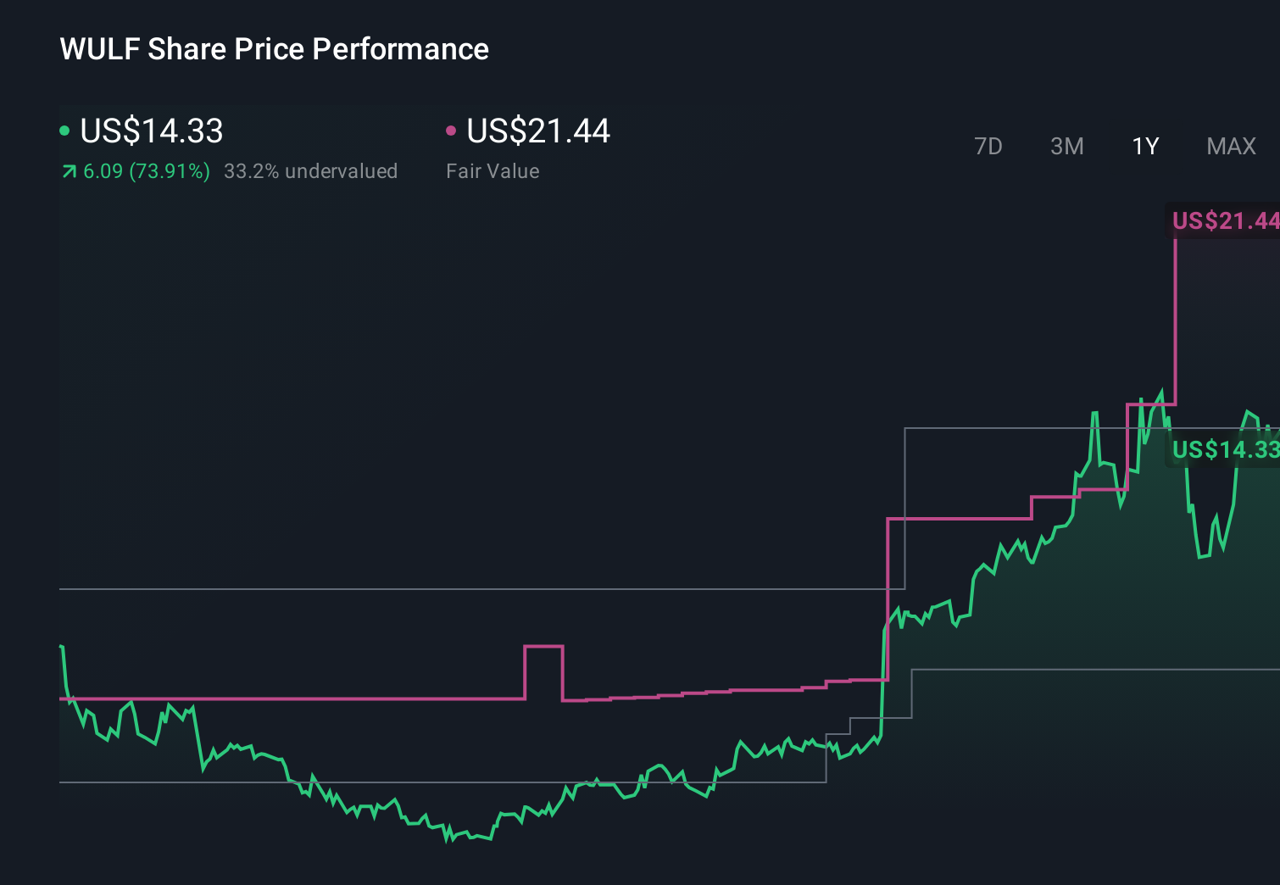Screen dimensions: 1280x885
Task: Switch to the 3M view
Action: point(1066,146)
